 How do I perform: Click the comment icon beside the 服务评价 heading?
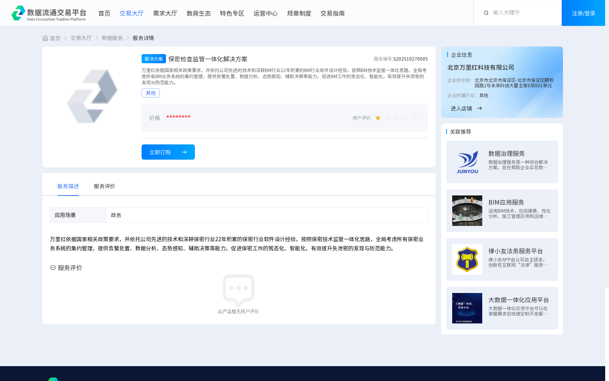click(53, 268)
